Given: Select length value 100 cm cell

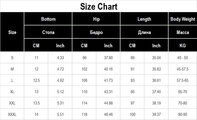Looking at the screenshot, I should pos(132,114).
